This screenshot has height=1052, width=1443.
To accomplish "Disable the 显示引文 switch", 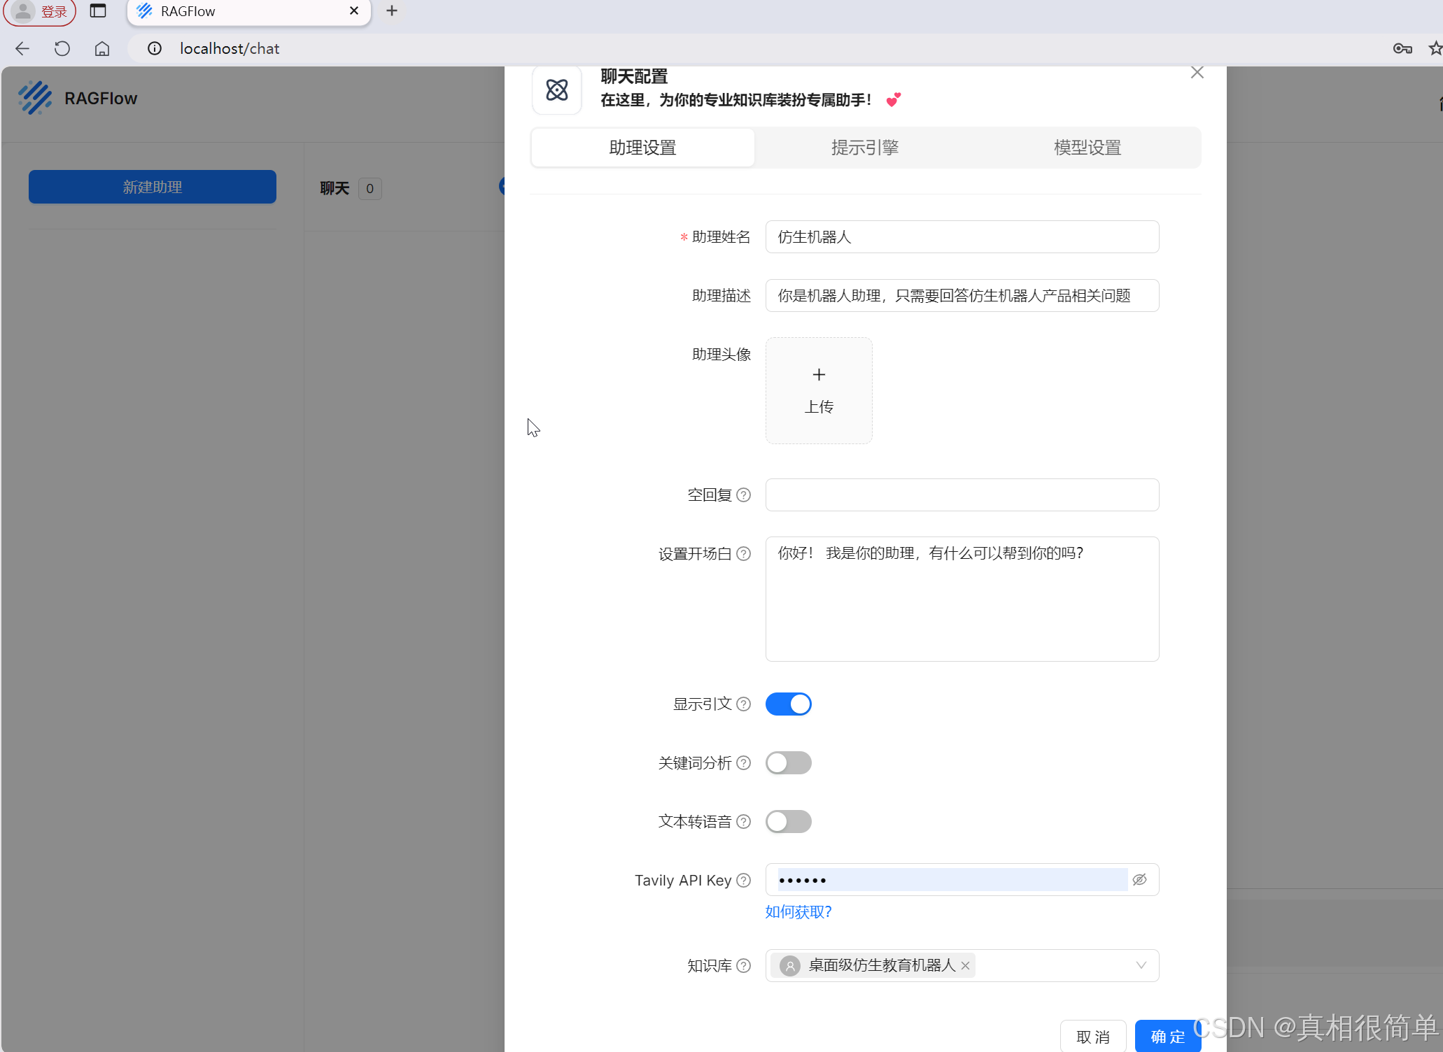I will [x=788, y=704].
